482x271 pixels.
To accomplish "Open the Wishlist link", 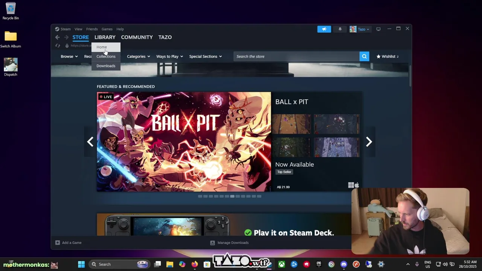I will coord(387,56).
